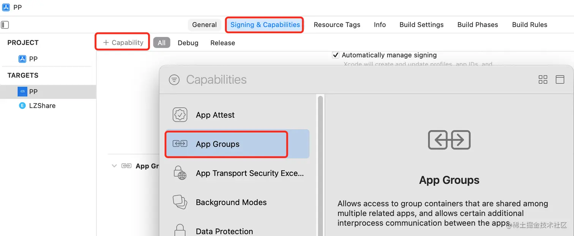The width and height of the screenshot is (574, 236).
Task: Select Data Protection capability
Action: tap(224, 231)
